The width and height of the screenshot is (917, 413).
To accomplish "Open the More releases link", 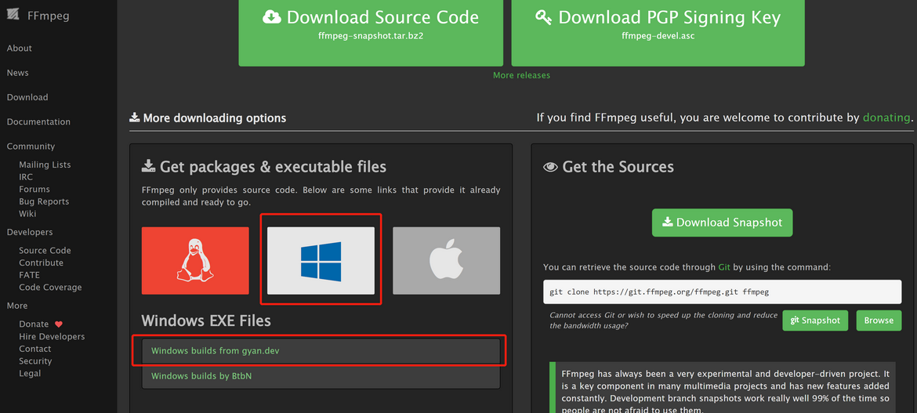I will coord(522,75).
